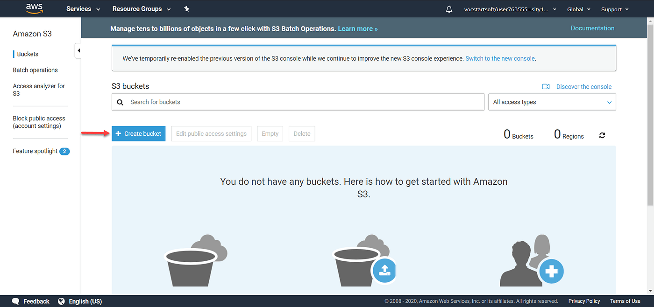Click the Create bucket button
Screen dimensions: 654x307
tap(138, 133)
